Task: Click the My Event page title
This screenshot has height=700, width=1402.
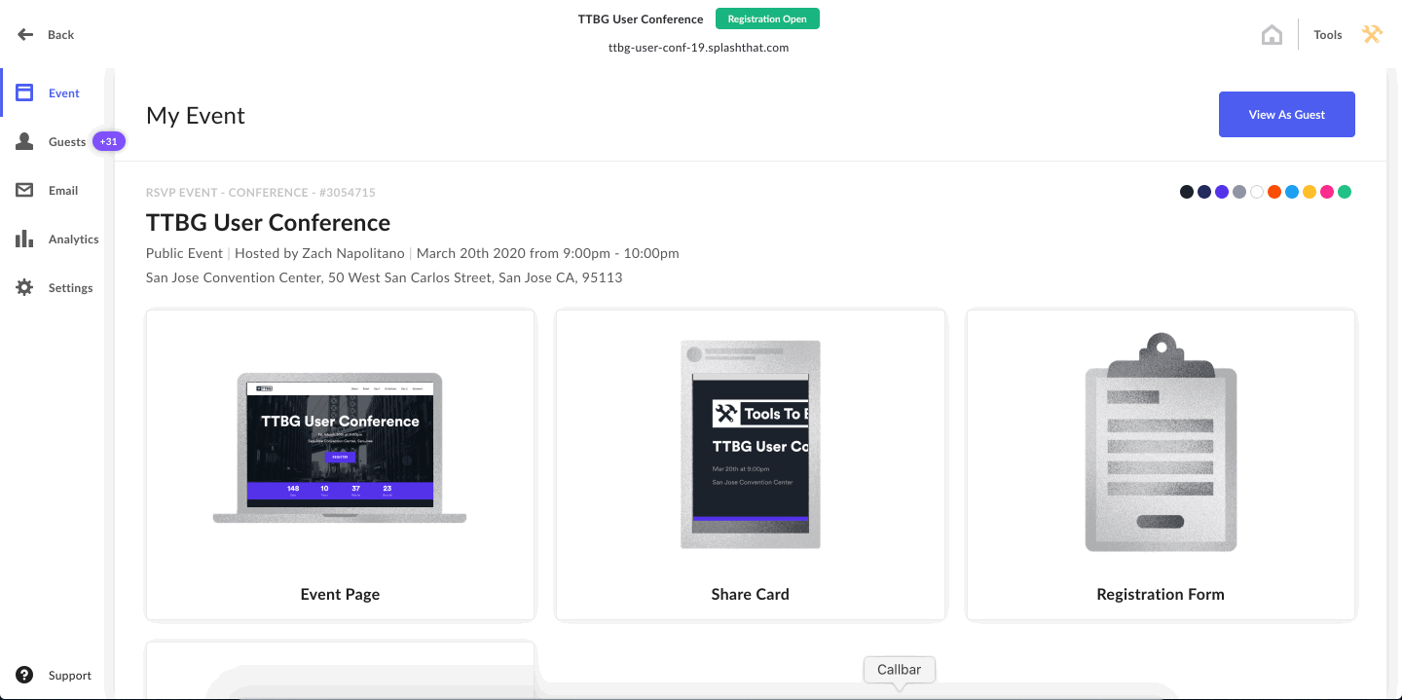Action: pyautogui.click(x=196, y=116)
